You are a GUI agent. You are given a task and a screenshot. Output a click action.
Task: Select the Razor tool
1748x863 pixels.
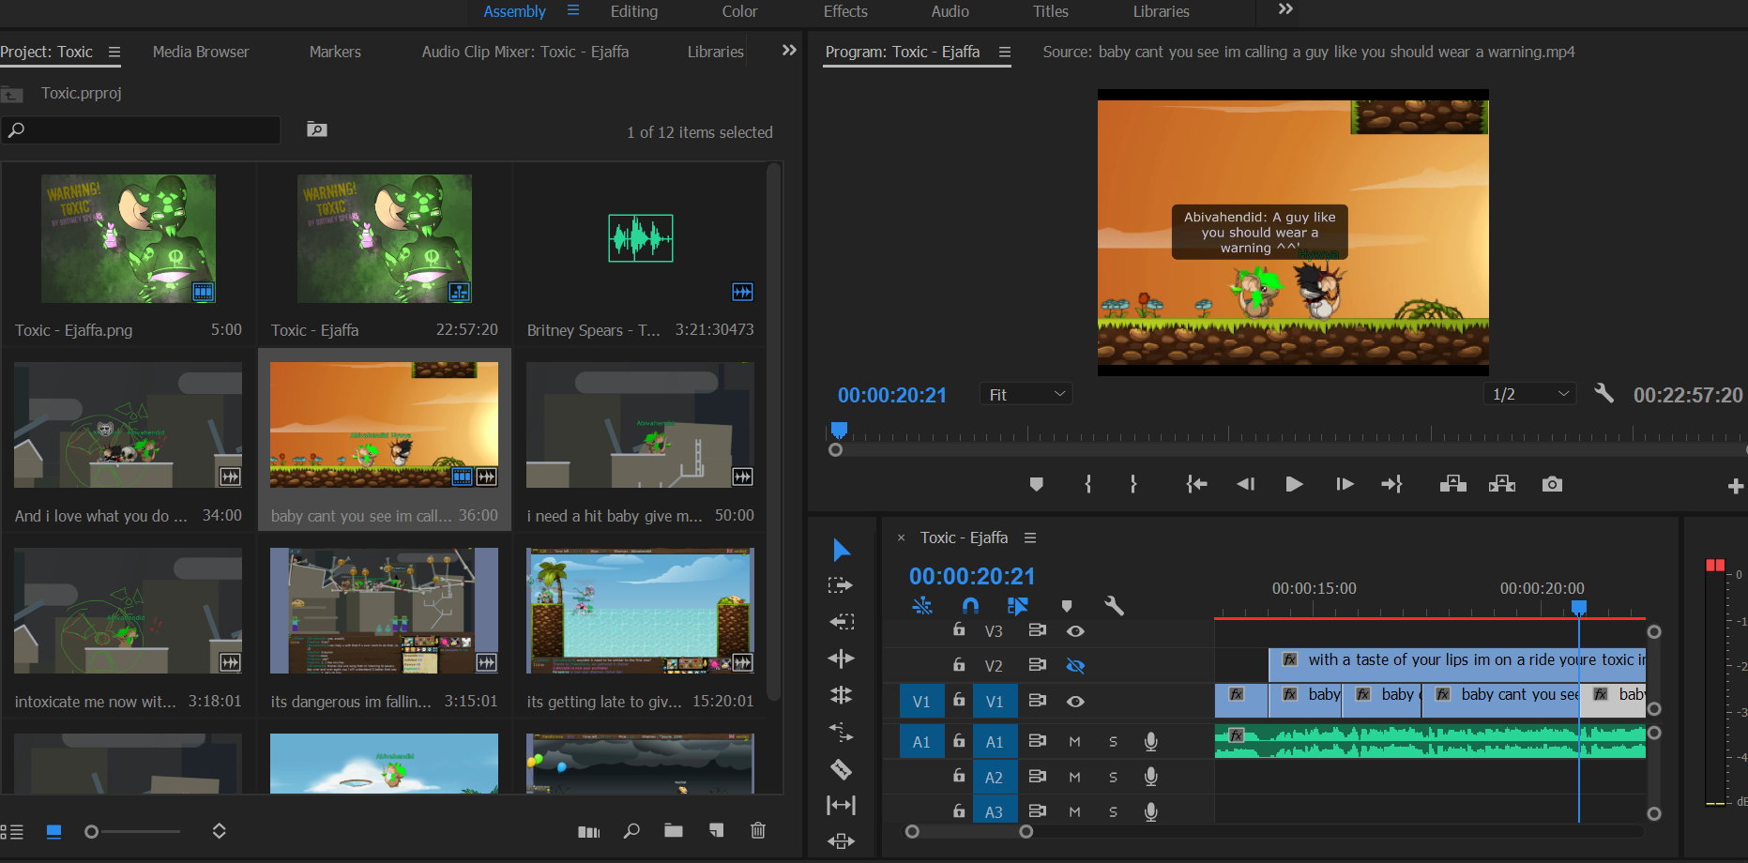[842, 769]
